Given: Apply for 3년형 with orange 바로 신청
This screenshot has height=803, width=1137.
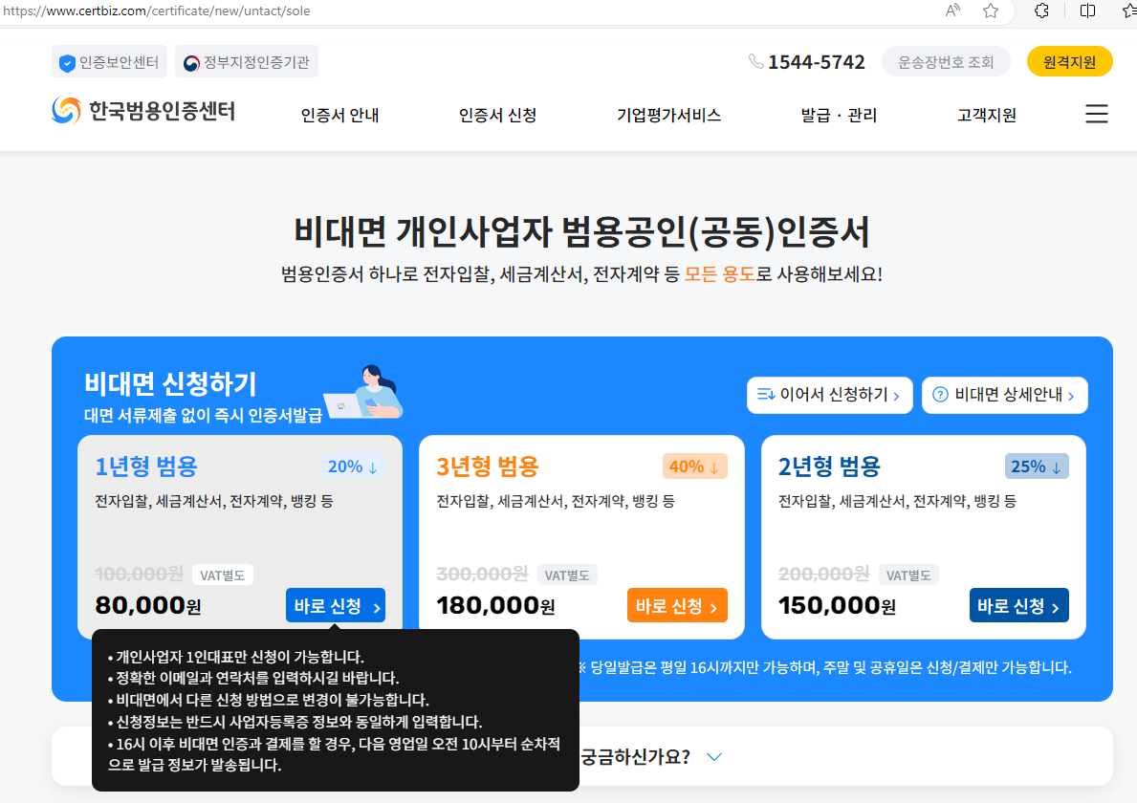Looking at the screenshot, I should coord(677,606).
